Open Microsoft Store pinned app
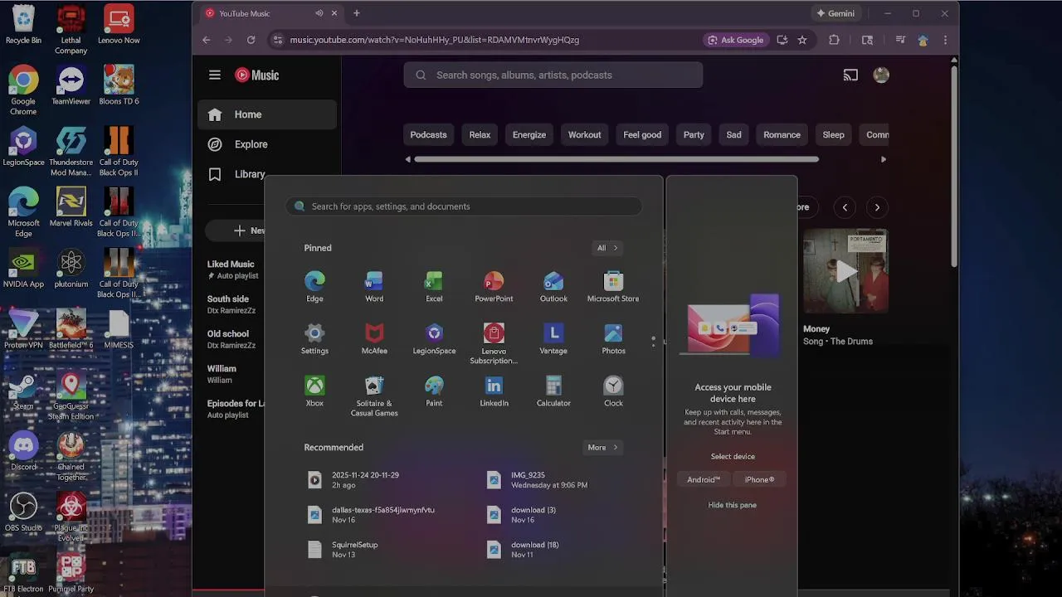 tap(613, 287)
